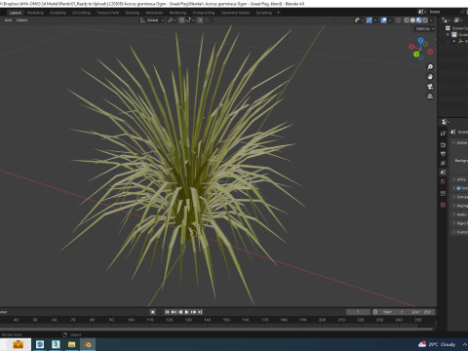Switch to the Geometry Nodes workspace tab
This screenshot has height=351, width=468.
236,13
